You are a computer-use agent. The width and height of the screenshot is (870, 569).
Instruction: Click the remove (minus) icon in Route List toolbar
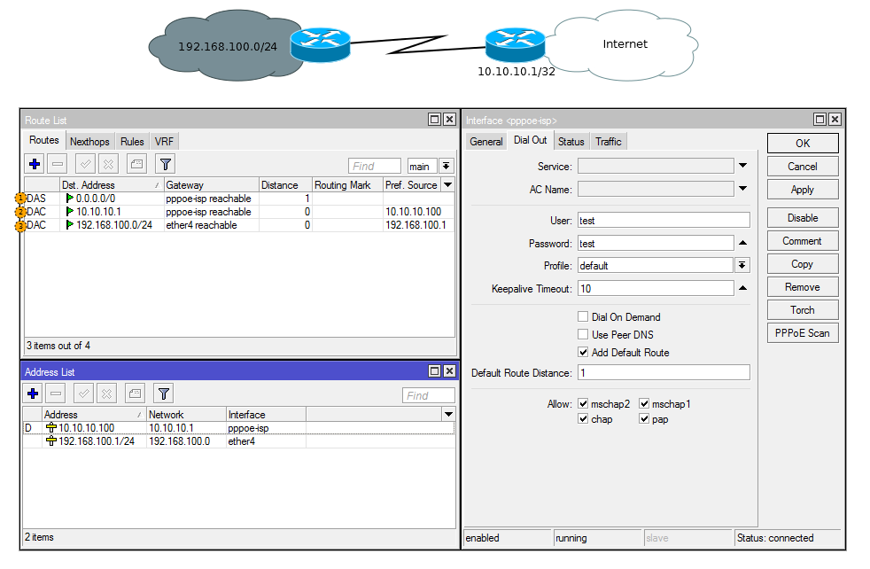(58, 164)
